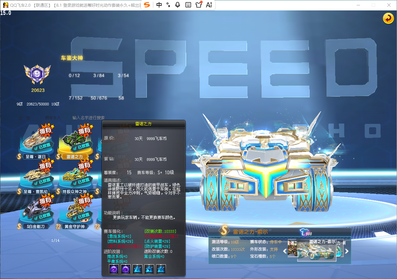This screenshot has height=279, width=397.
Task: Toggle 已放置 badge on 黄金守护神
Action: (82, 216)
